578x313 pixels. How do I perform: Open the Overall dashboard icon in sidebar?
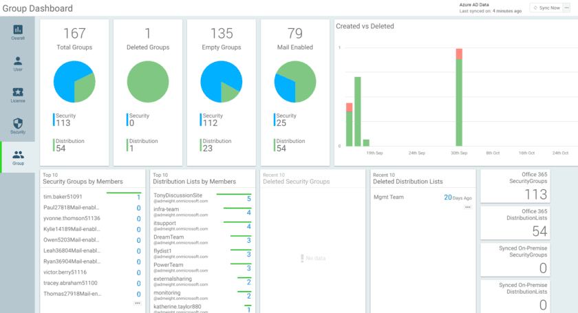pos(18,32)
